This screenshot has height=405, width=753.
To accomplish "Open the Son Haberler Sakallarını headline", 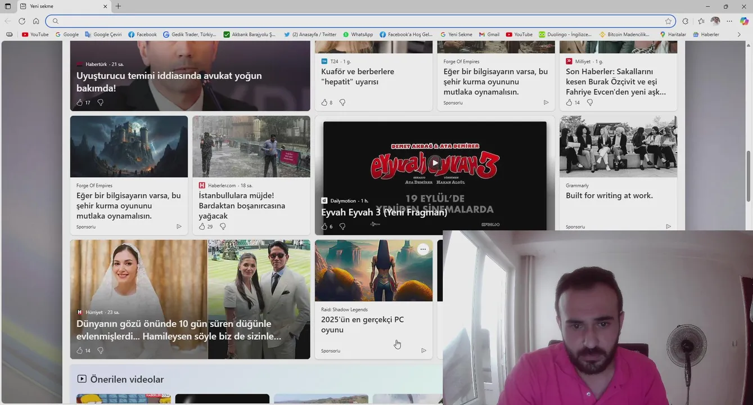I will click(616, 82).
